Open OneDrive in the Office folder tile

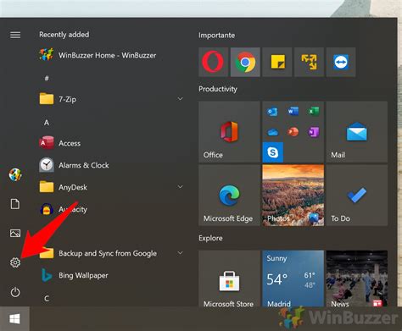[272, 132]
